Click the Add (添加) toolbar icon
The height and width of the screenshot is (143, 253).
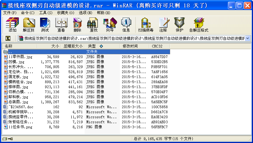point(12,24)
